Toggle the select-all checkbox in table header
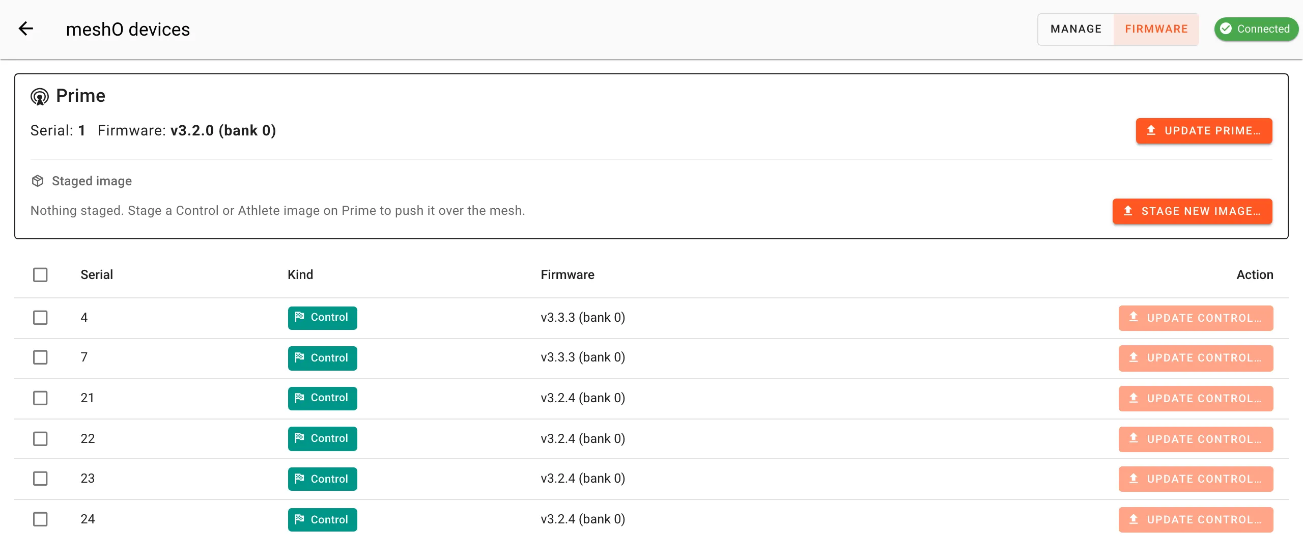This screenshot has width=1303, height=557. (40, 275)
